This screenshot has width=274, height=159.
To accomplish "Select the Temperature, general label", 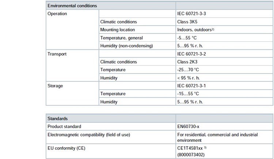I will (x=122, y=38).
